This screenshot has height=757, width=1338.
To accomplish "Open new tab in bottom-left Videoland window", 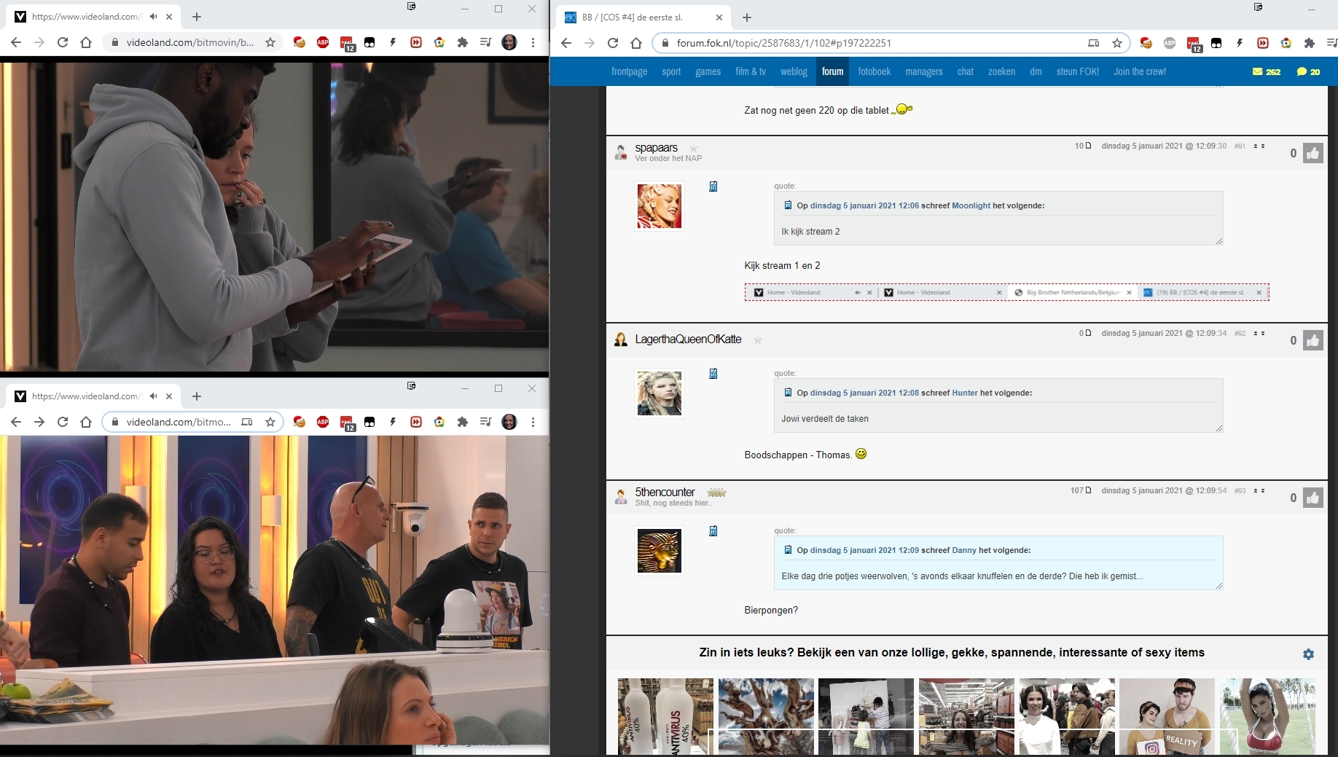I will pos(197,396).
